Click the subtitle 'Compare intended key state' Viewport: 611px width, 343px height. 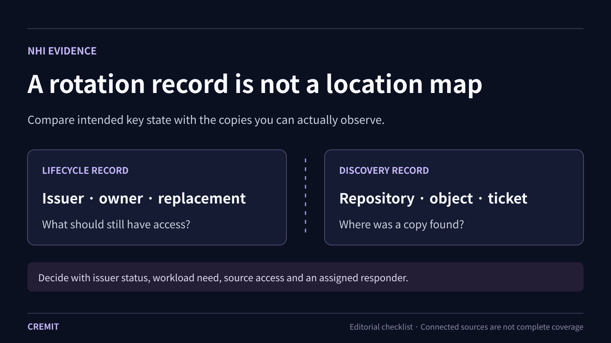pos(206,120)
